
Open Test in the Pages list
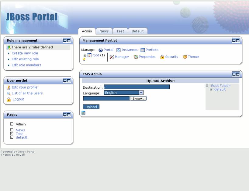pos(19,134)
